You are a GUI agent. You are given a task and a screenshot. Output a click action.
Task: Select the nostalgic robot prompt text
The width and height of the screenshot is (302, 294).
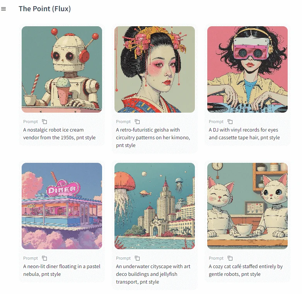pyautogui.click(x=59, y=134)
